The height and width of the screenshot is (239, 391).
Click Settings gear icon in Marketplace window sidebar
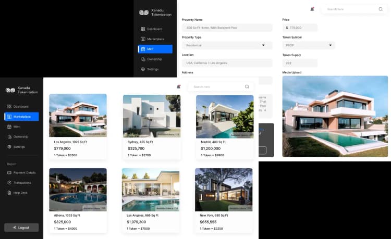(x=9, y=147)
